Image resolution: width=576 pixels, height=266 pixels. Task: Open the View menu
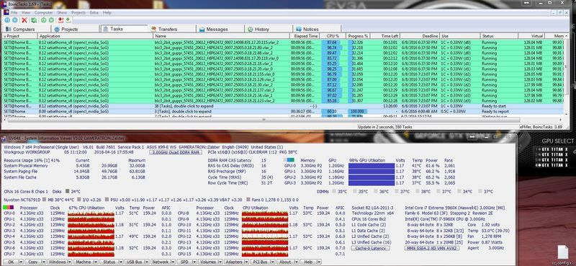pos(26,12)
